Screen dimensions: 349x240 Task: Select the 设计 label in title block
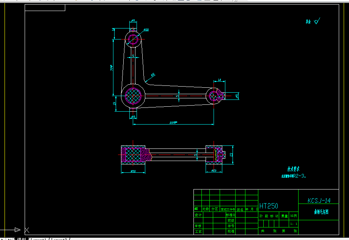[x=198, y=215]
